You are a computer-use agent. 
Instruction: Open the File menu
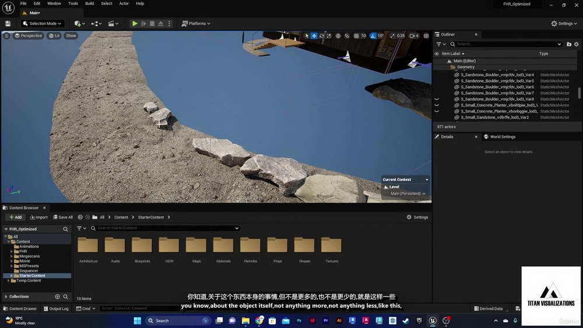(23, 3)
